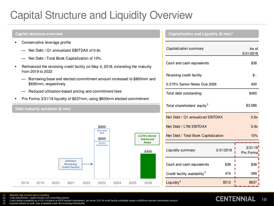The height and width of the screenshot is (206, 274).
Task: Select the '$600' elected commitment label
Action: pyautogui.click(x=102, y=139)
